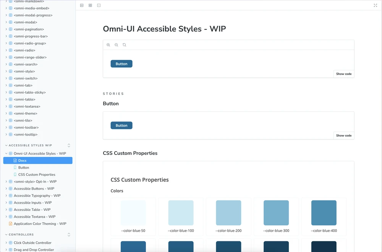The image size is (382, 252).
Task: Expand the omni-media-embed component
Action: point(6,8)
